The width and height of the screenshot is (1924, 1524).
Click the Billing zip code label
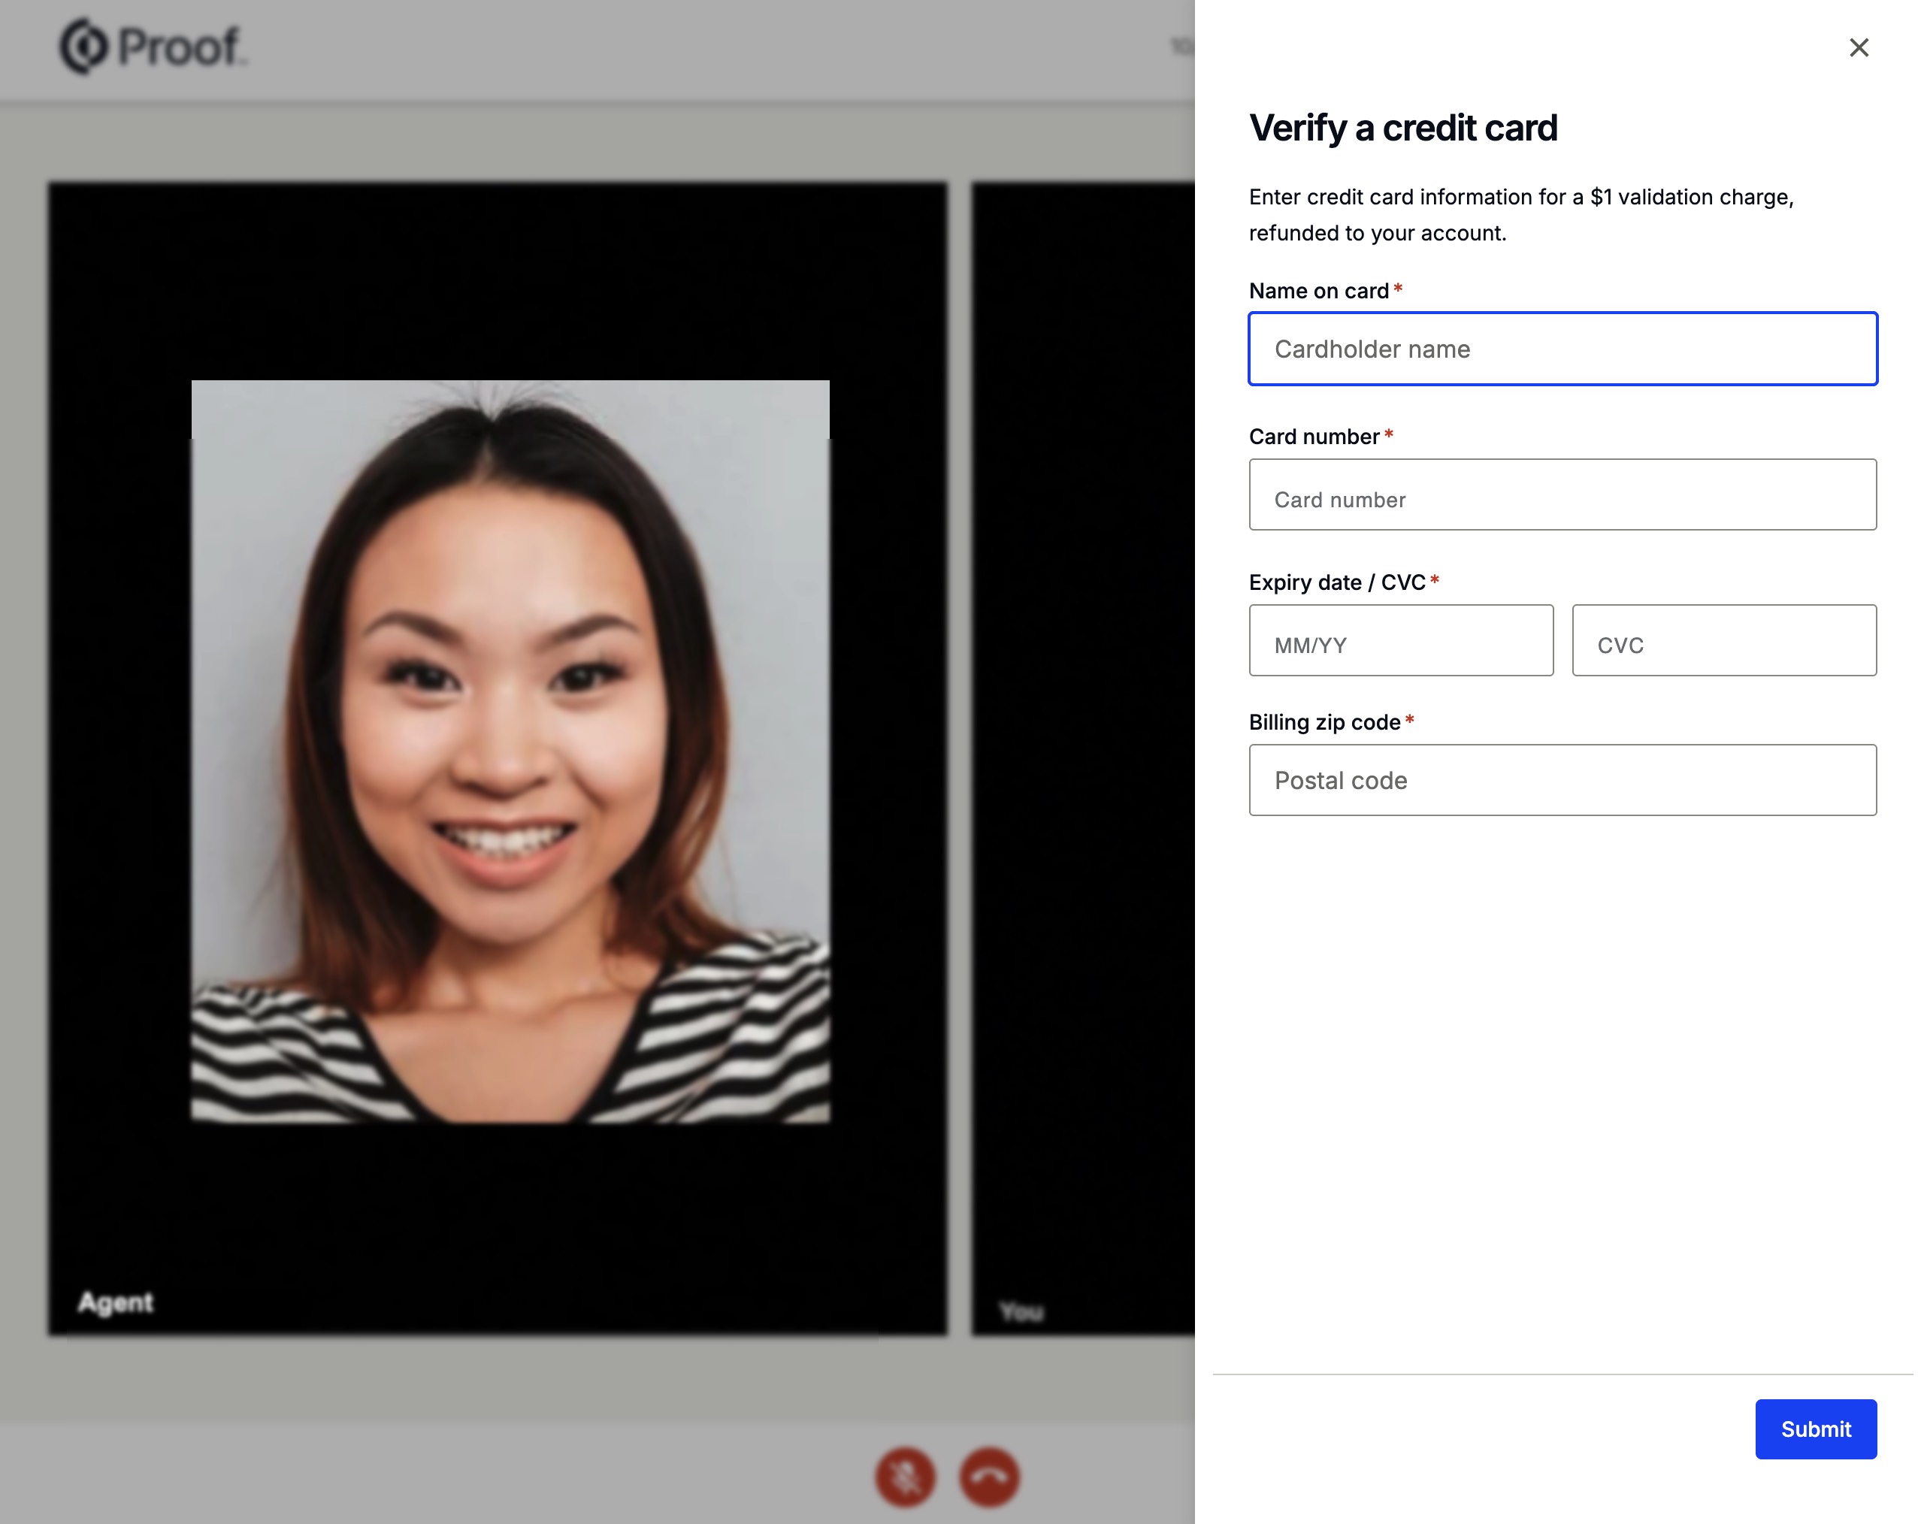click(x=1324, y=722)
